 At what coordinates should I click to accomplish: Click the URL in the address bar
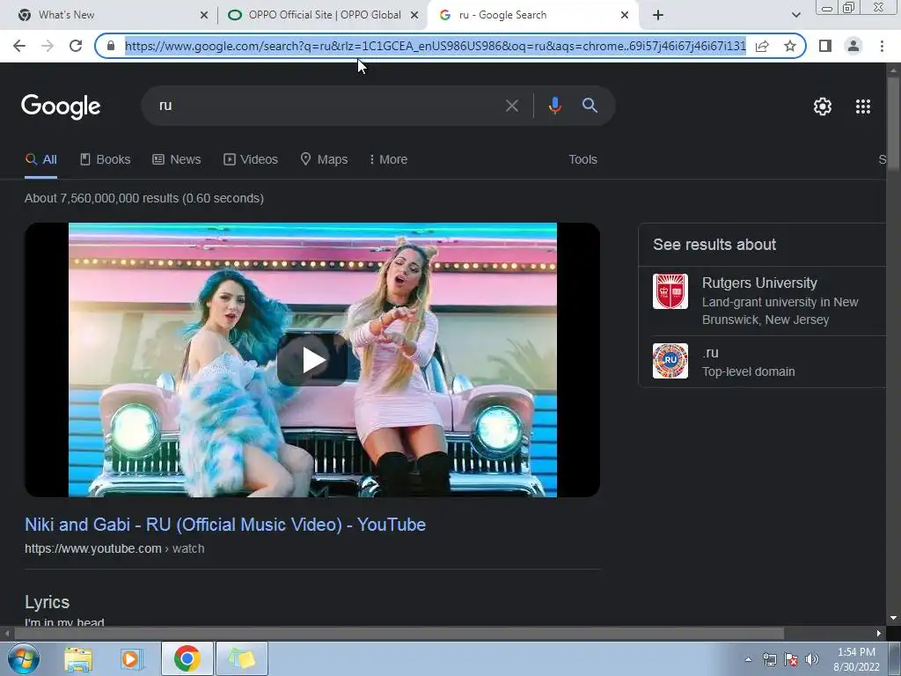point(435,46)
